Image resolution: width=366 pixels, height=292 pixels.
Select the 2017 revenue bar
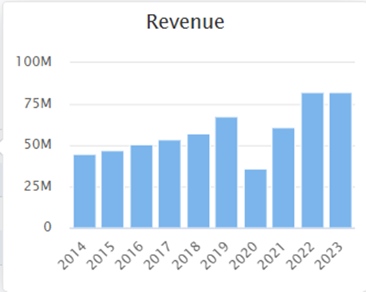pos(169,184)
